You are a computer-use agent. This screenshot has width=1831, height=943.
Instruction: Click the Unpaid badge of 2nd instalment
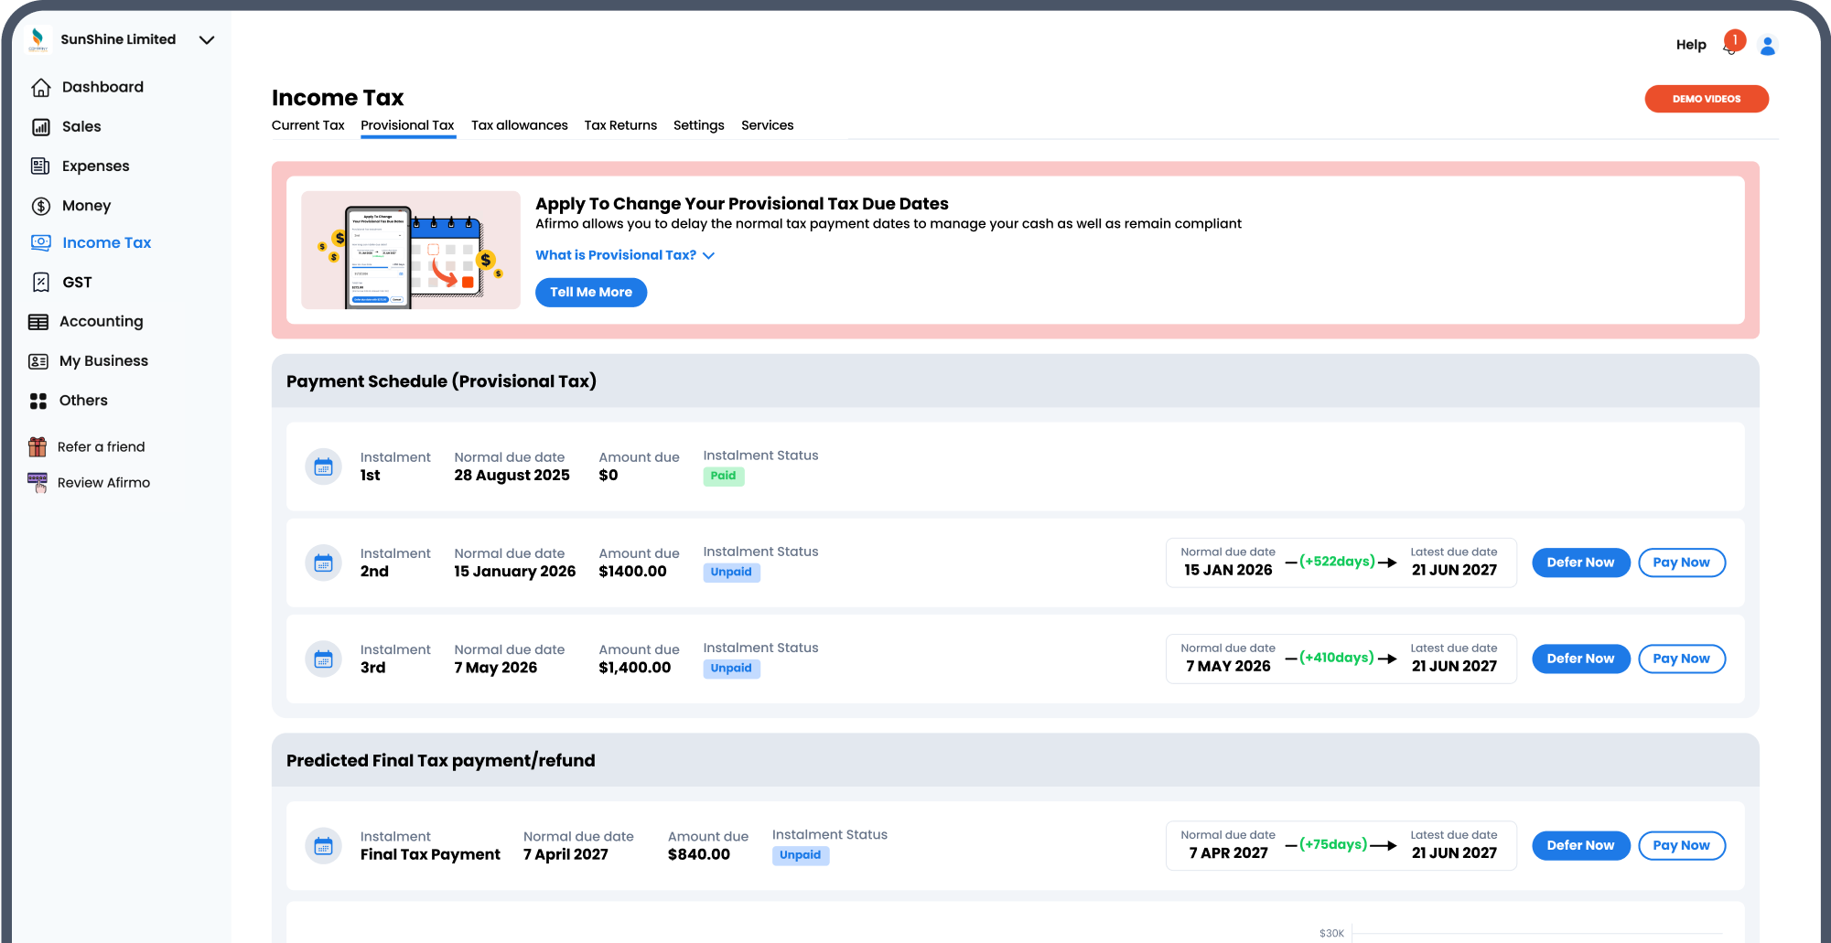(731, 572)
